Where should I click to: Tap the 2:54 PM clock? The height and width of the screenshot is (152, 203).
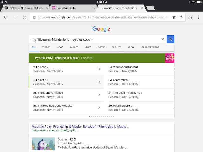(102, 2)
